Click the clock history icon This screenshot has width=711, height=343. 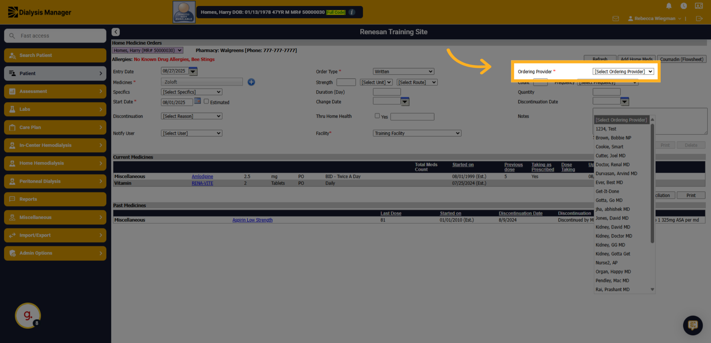click(x=684, y=6)
